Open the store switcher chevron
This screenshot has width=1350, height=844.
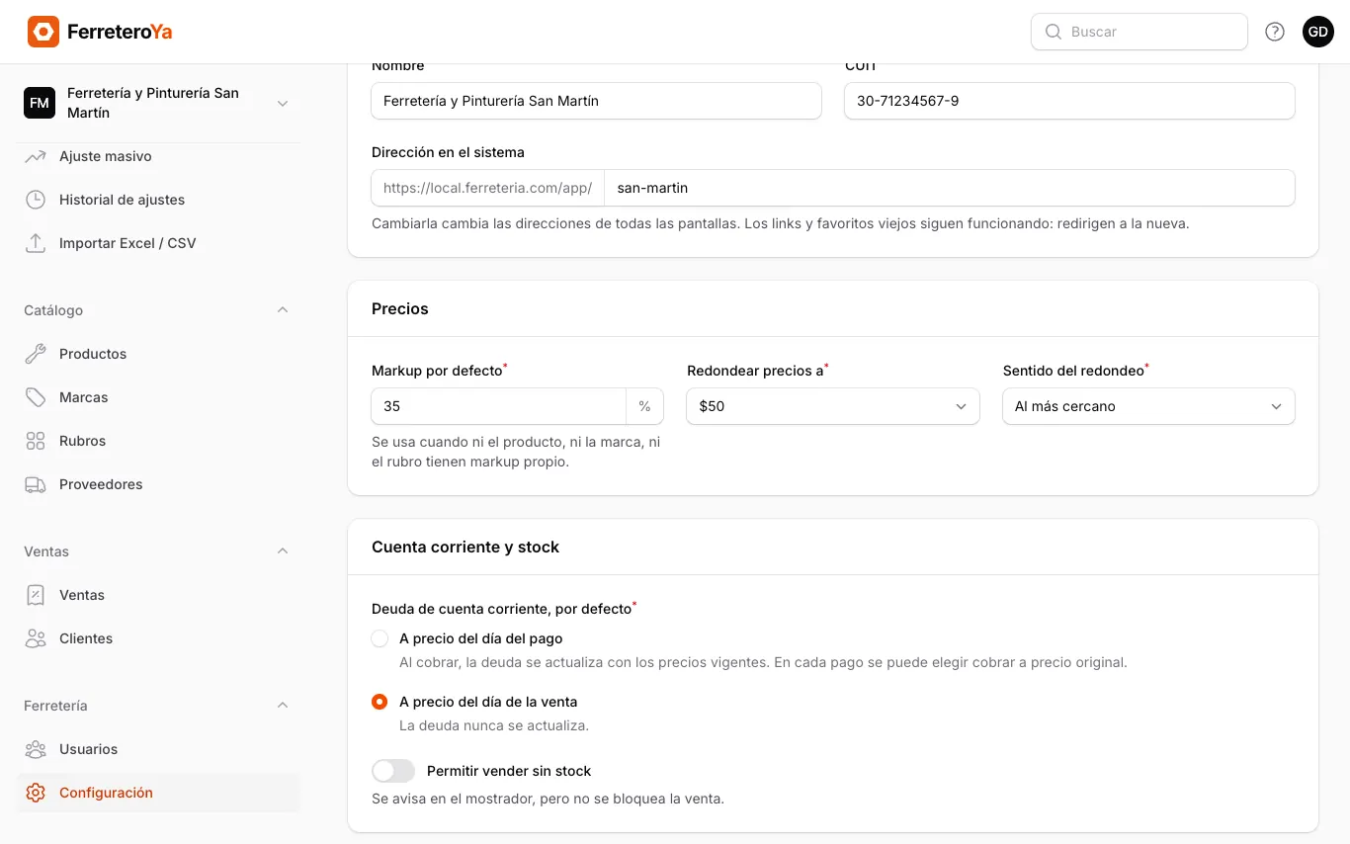(283, 103)
